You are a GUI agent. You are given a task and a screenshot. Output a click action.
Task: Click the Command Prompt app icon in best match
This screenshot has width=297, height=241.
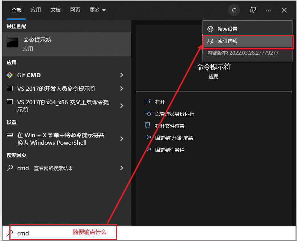coord(12,42)
